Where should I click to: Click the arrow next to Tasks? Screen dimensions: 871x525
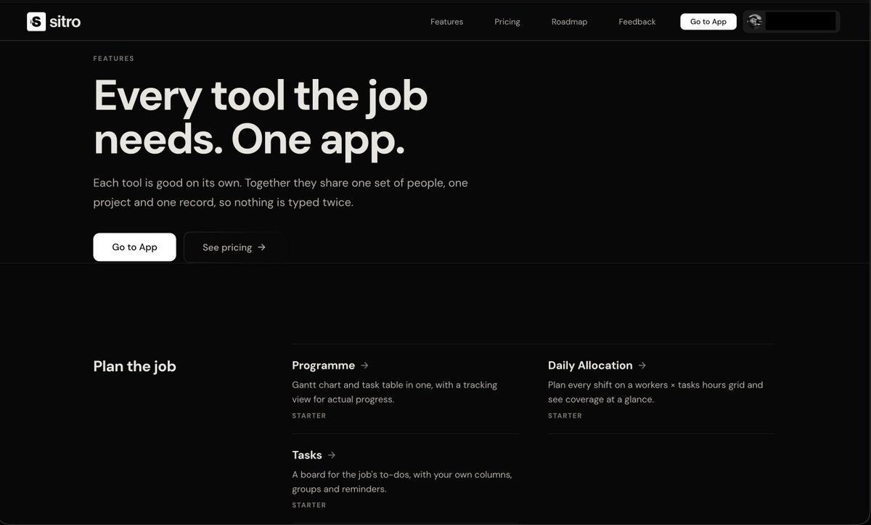332,455
